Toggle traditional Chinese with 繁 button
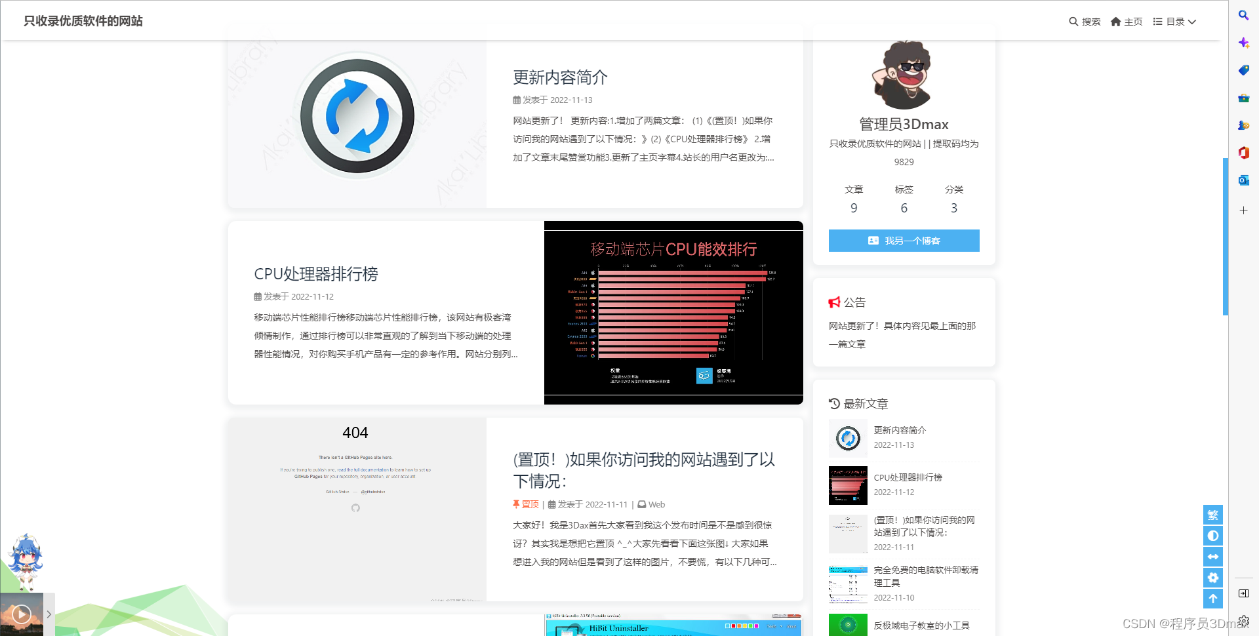Image resolution: width=1259 pixels, height=636 pixels. (1213, 515)
